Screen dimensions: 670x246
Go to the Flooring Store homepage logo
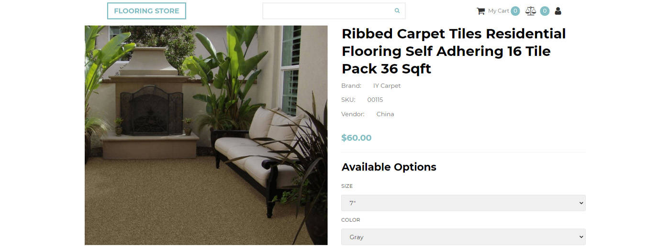click(x=146, y=11)
